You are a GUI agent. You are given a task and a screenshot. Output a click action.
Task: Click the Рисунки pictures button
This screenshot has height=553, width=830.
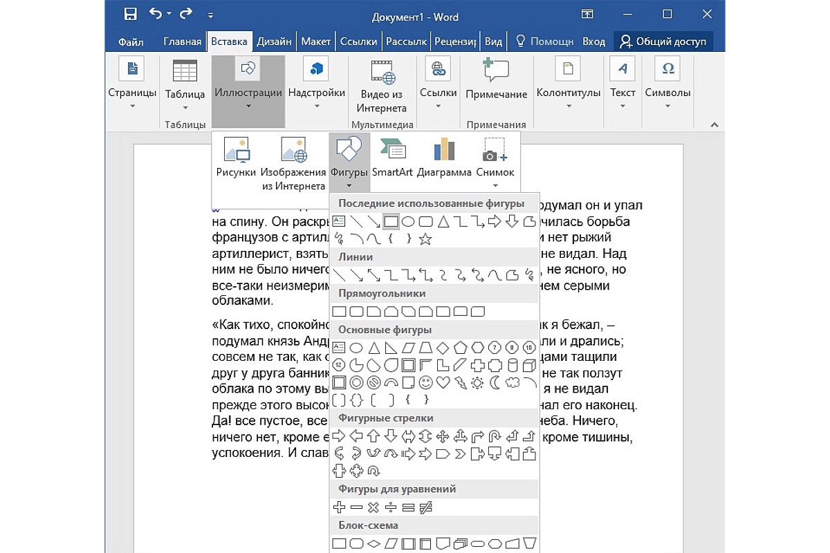[236, 158]
